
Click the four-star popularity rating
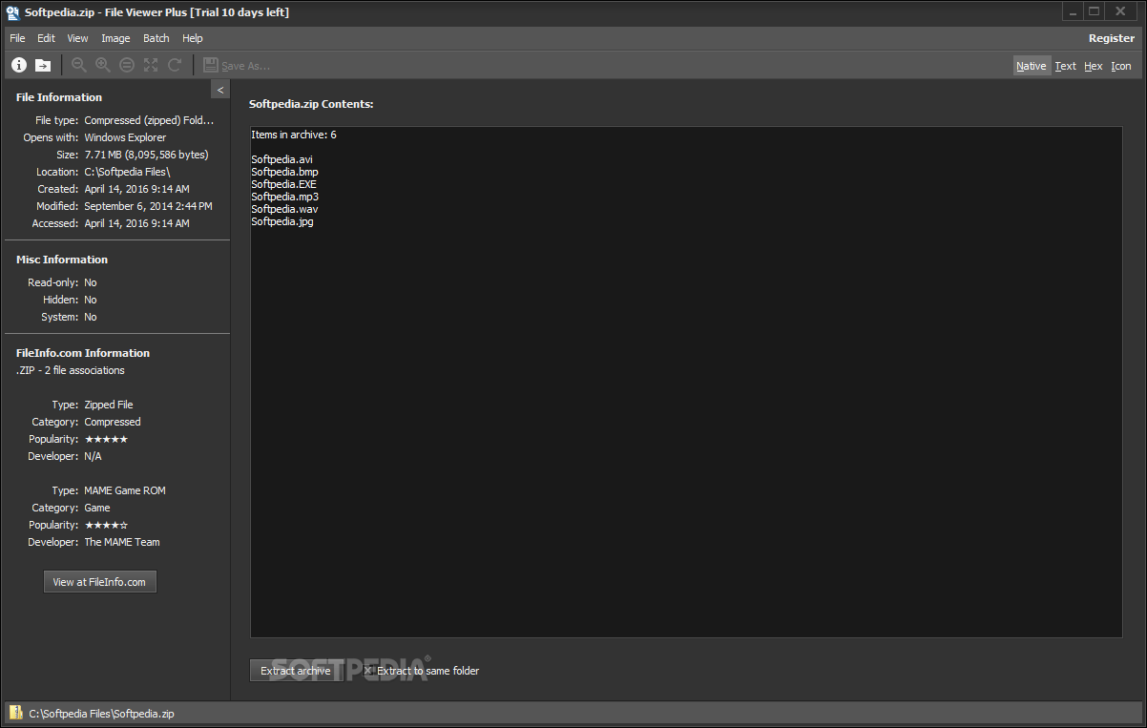(x=106, y=525)
